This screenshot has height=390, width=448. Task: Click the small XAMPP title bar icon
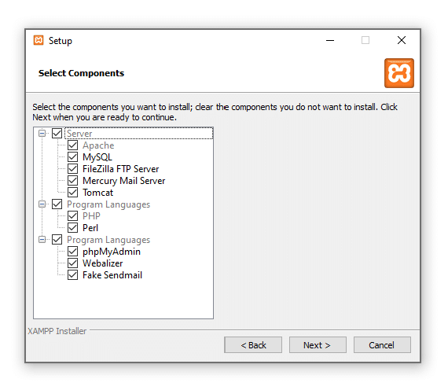(39, 40)
